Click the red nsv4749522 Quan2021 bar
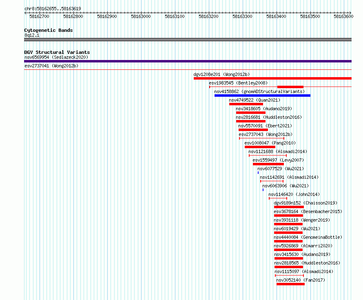Screen dimensions: 363x300 [x=246, y=104]
